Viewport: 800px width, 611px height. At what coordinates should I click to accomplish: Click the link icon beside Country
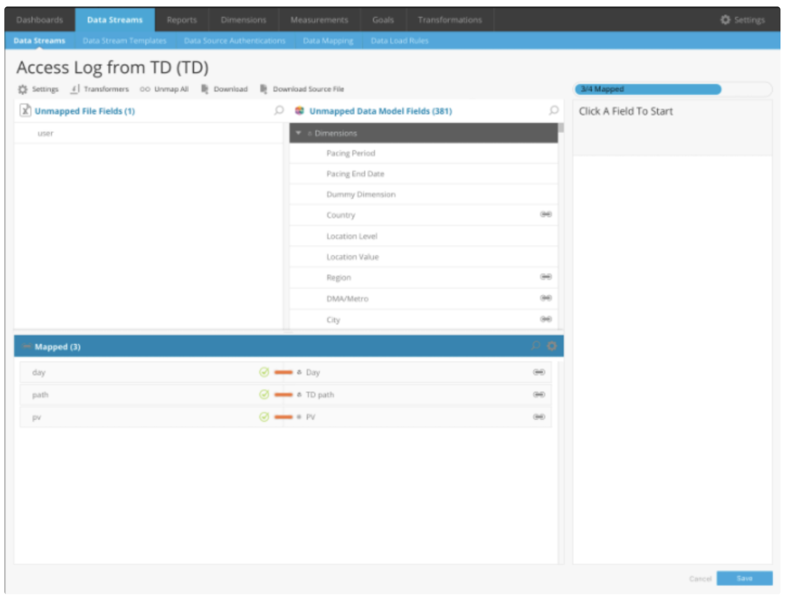(546, 214)
